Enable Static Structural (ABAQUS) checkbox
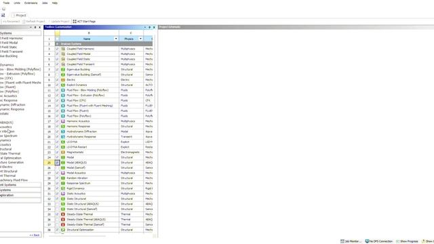This screenshot has height=244, width=434. click(57, 204)
